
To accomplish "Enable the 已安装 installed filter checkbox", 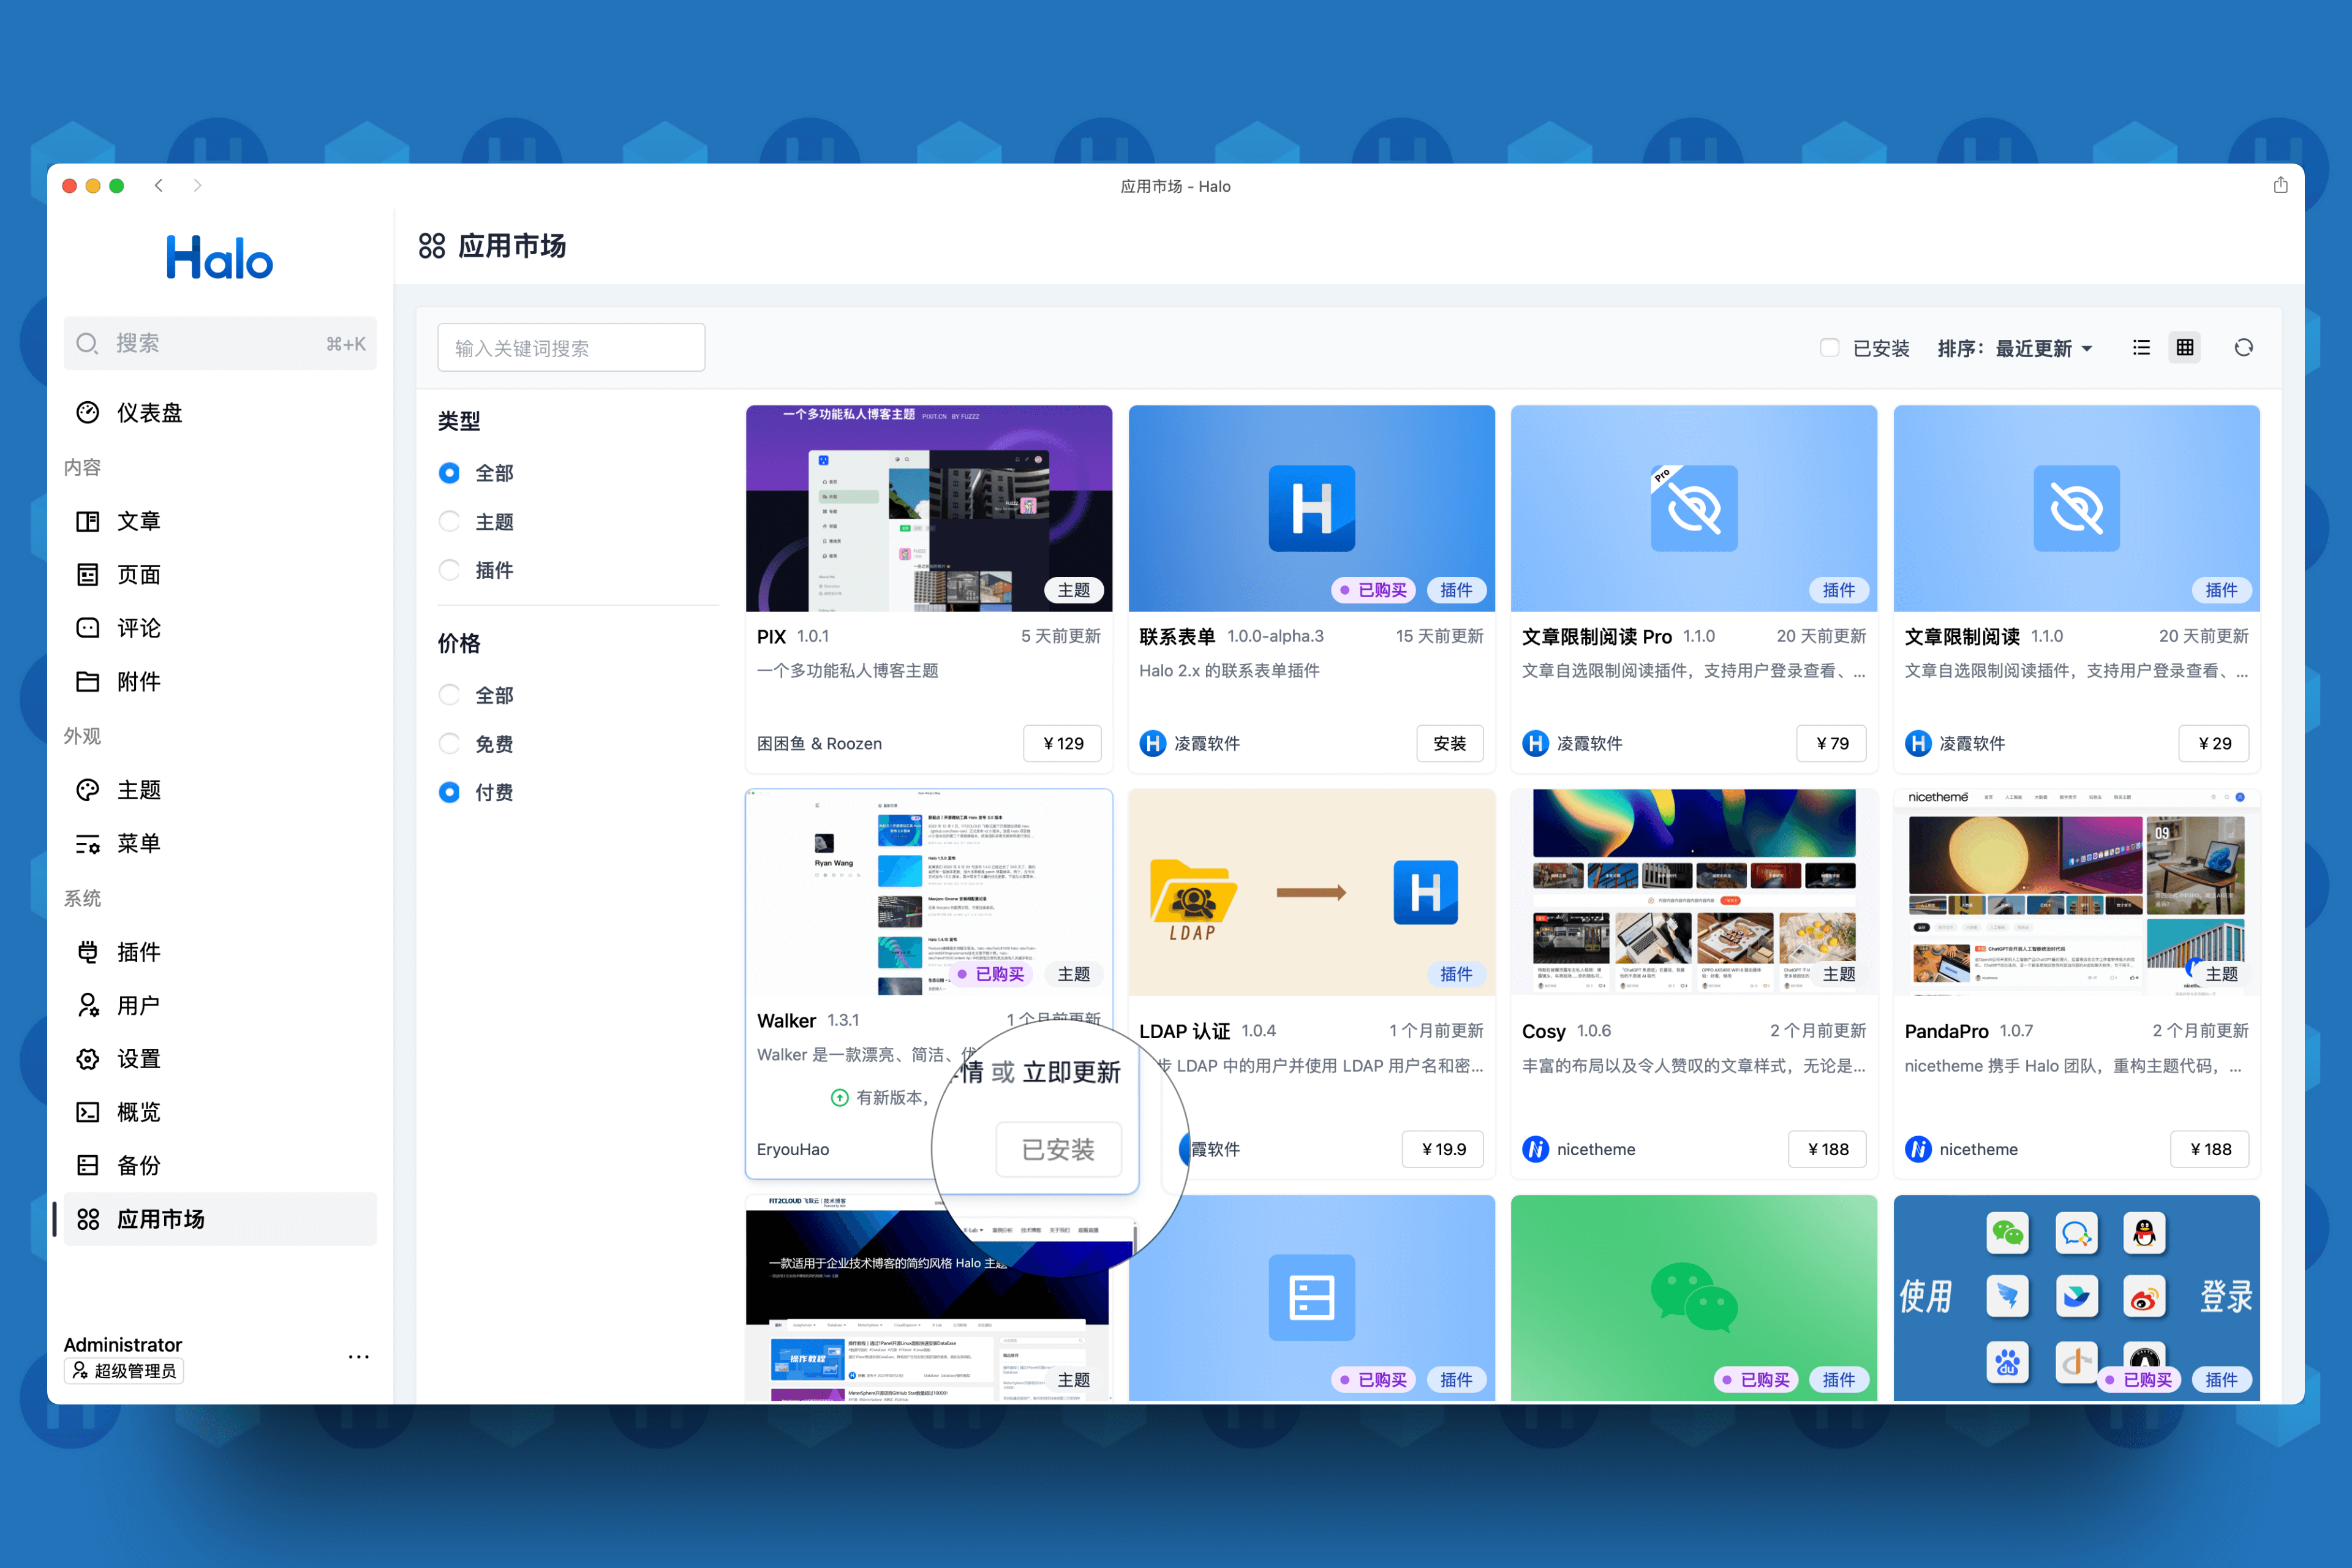I will [x=1830, y=347].
